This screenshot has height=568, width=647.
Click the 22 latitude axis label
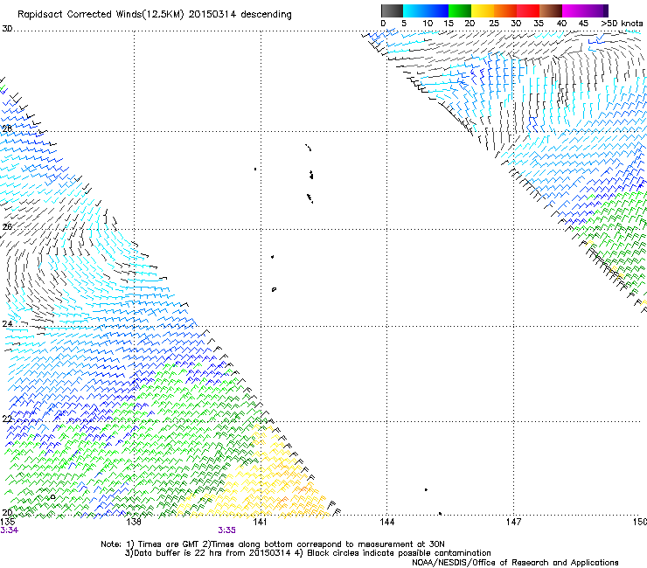(7, 419)
